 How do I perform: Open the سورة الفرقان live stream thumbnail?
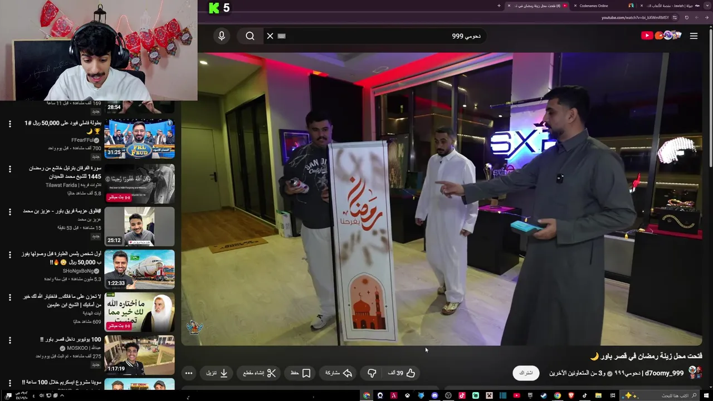139,184
